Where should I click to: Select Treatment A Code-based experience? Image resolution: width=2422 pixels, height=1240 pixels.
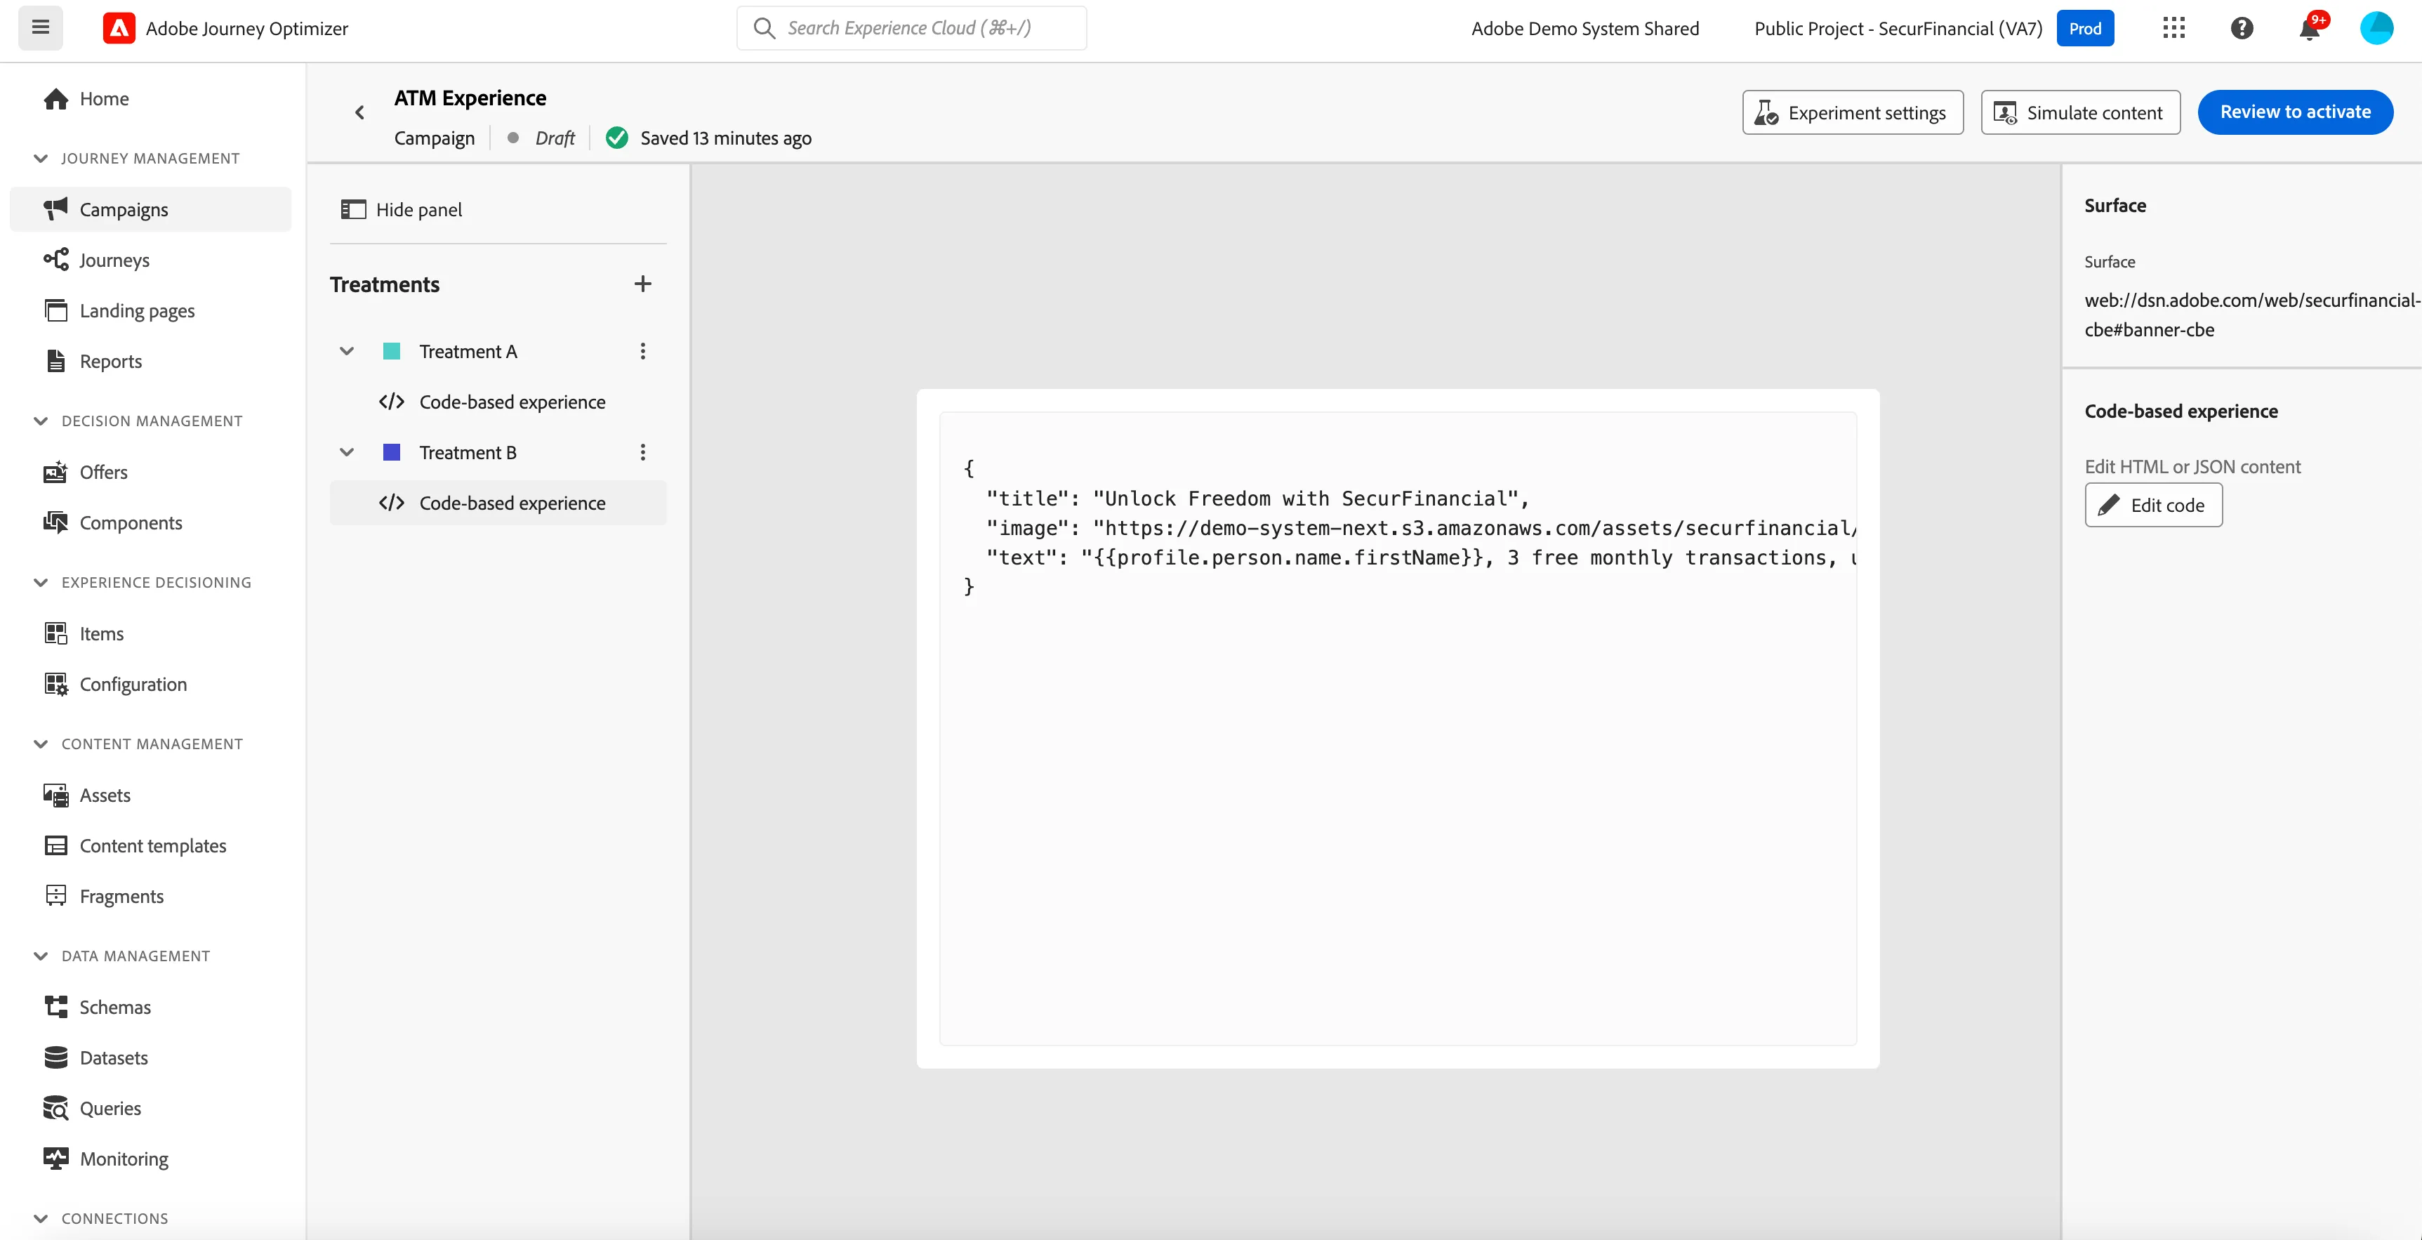(498, 402)
